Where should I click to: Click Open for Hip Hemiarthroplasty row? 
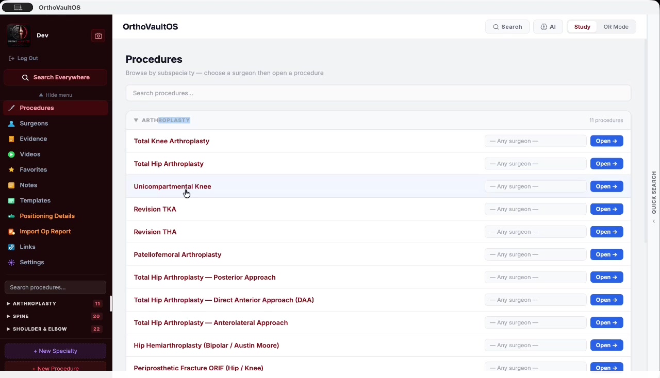click(606, 345)
